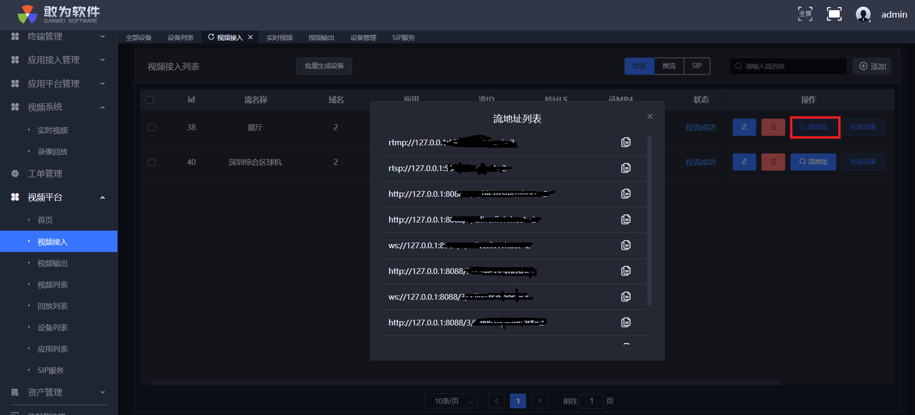This screenshot has width=915, height=415.
Task: Click the 批量生成设备 button
Action: click(x=324, y=66)
